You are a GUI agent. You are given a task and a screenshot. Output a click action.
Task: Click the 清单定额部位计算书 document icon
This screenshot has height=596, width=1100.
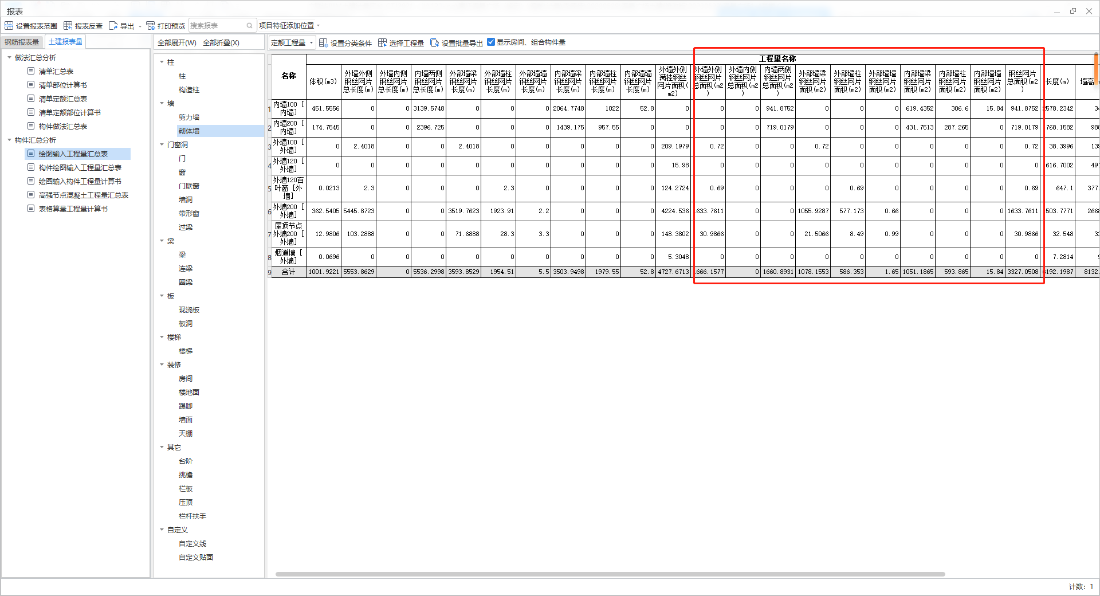[31, 112]
